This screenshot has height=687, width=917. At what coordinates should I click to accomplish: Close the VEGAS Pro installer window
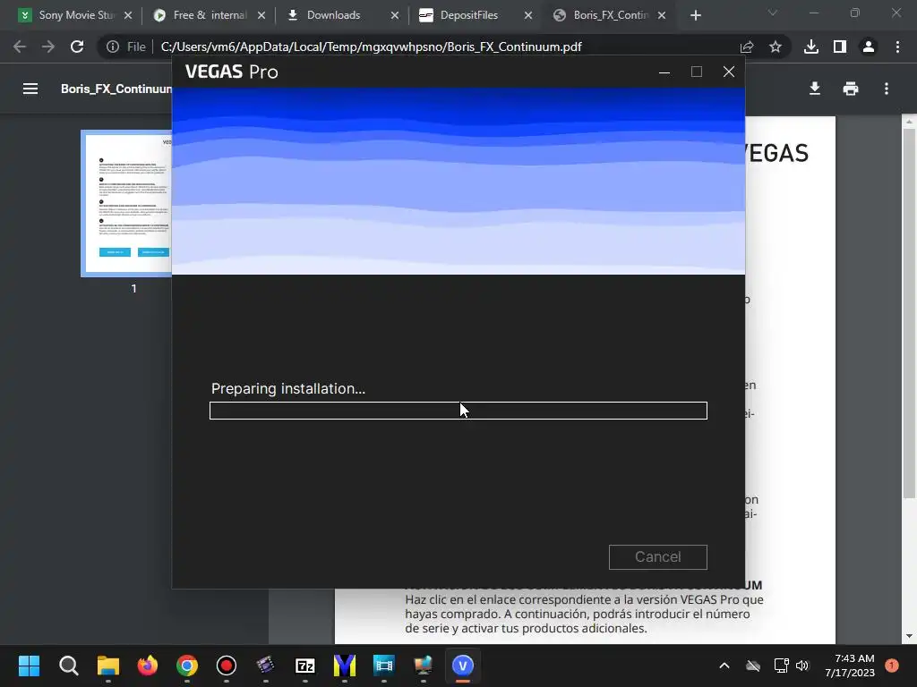pos(728,72)
